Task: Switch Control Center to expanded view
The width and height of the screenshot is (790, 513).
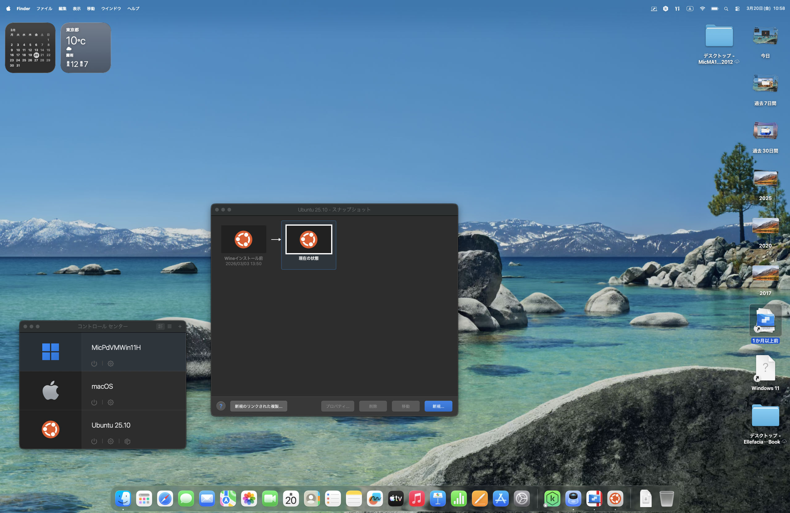Action: (x=160, y=326)
